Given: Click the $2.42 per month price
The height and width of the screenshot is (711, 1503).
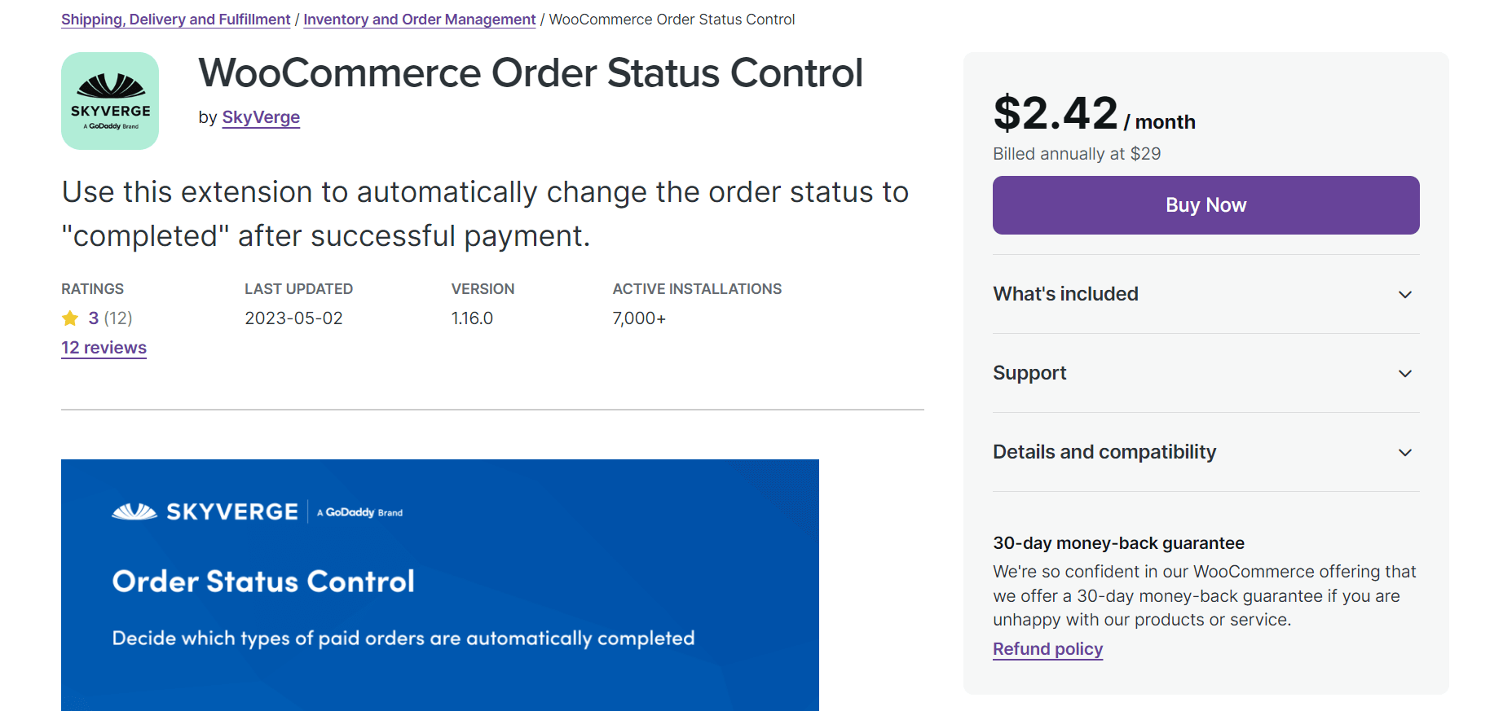Looking at the screenshot, I should pyautogui.click(x=1094, y=113).
